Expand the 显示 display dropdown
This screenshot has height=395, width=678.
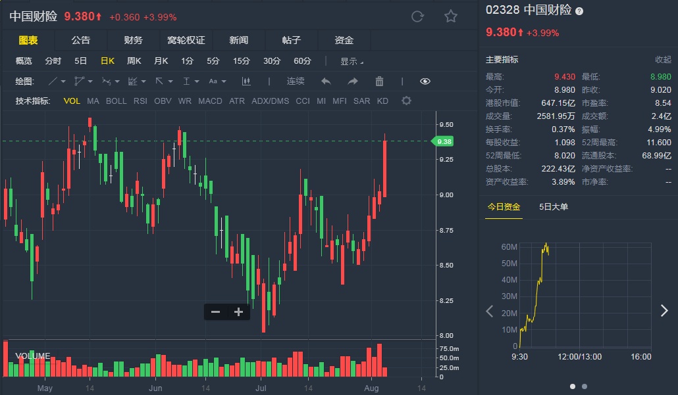pos(352,61)
